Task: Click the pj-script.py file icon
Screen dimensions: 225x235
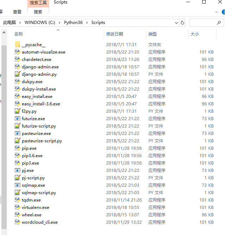Action: [18, 178]
